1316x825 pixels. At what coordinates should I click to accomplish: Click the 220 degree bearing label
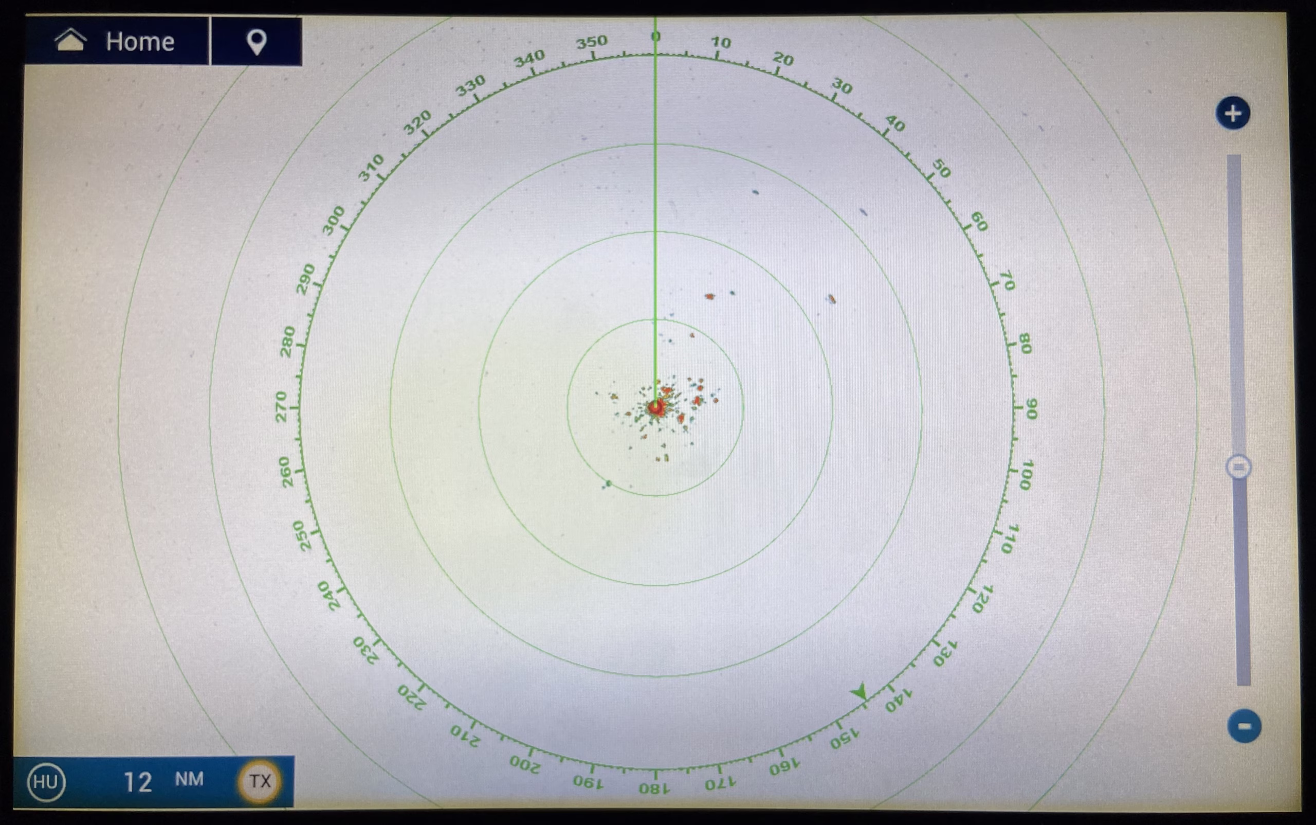[x=411, y=697]
